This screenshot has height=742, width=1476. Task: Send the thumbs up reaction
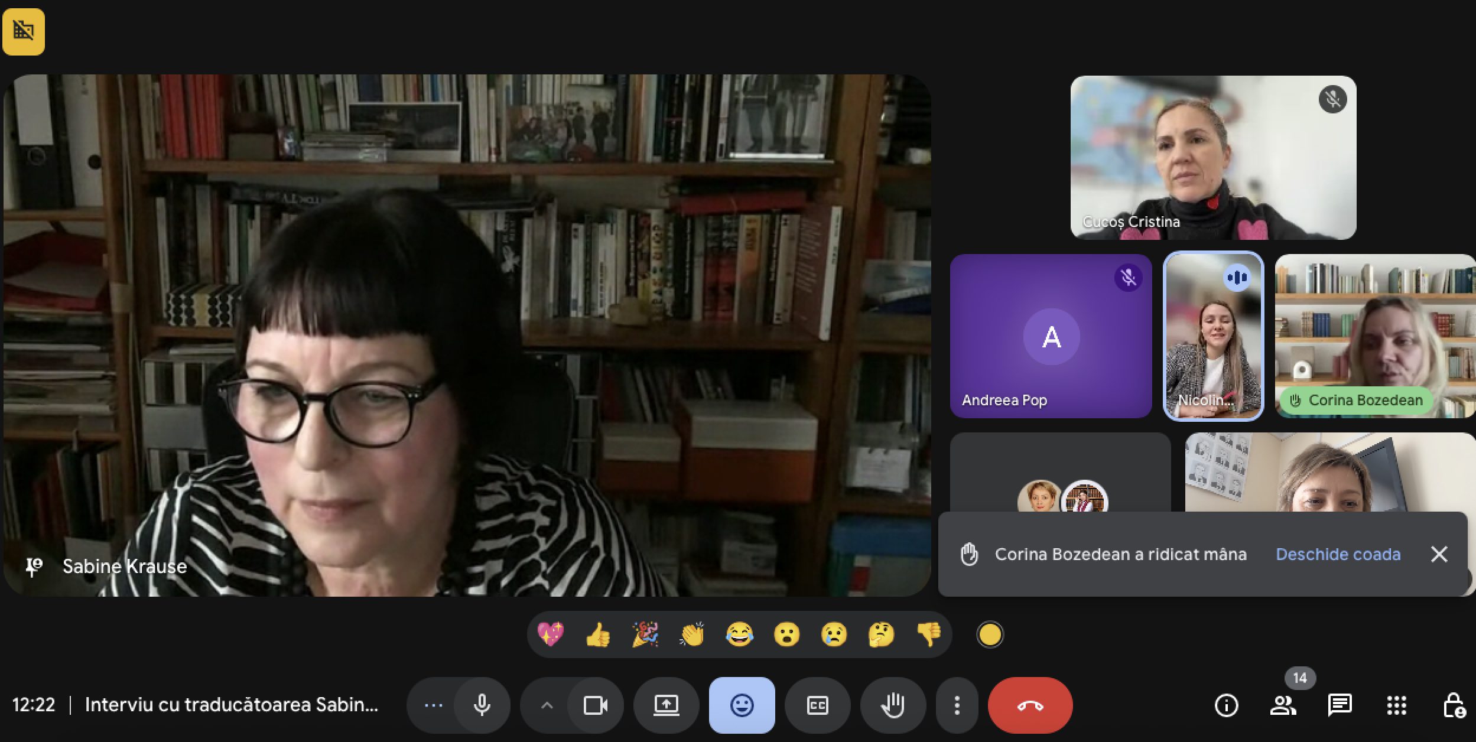pyautogui.click(x=597, y=635)
